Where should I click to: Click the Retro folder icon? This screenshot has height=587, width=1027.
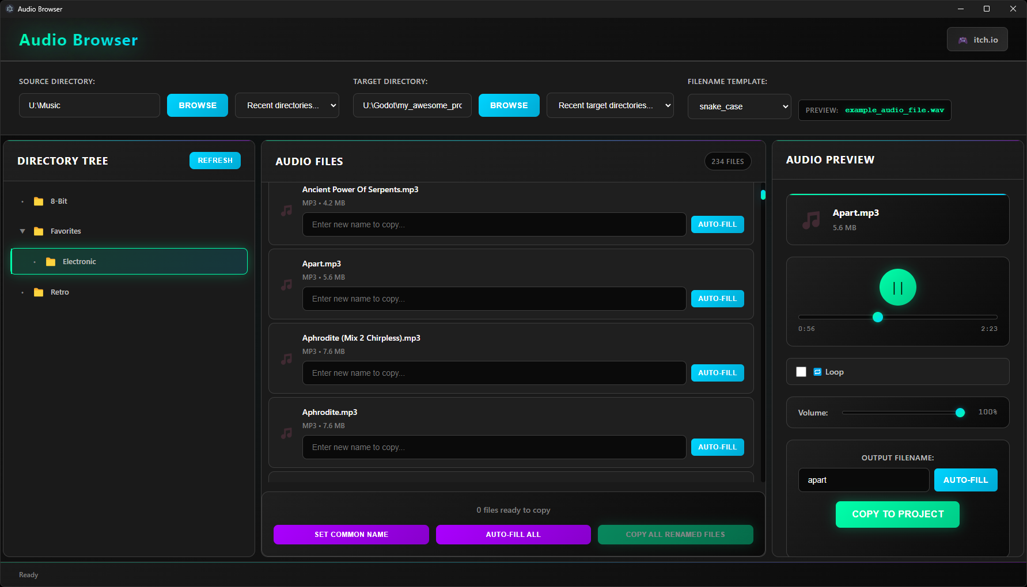(x=39, y=292)
